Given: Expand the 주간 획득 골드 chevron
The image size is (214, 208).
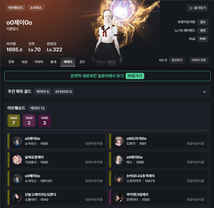Looking at the screenshot, I should tap(204, 92).
